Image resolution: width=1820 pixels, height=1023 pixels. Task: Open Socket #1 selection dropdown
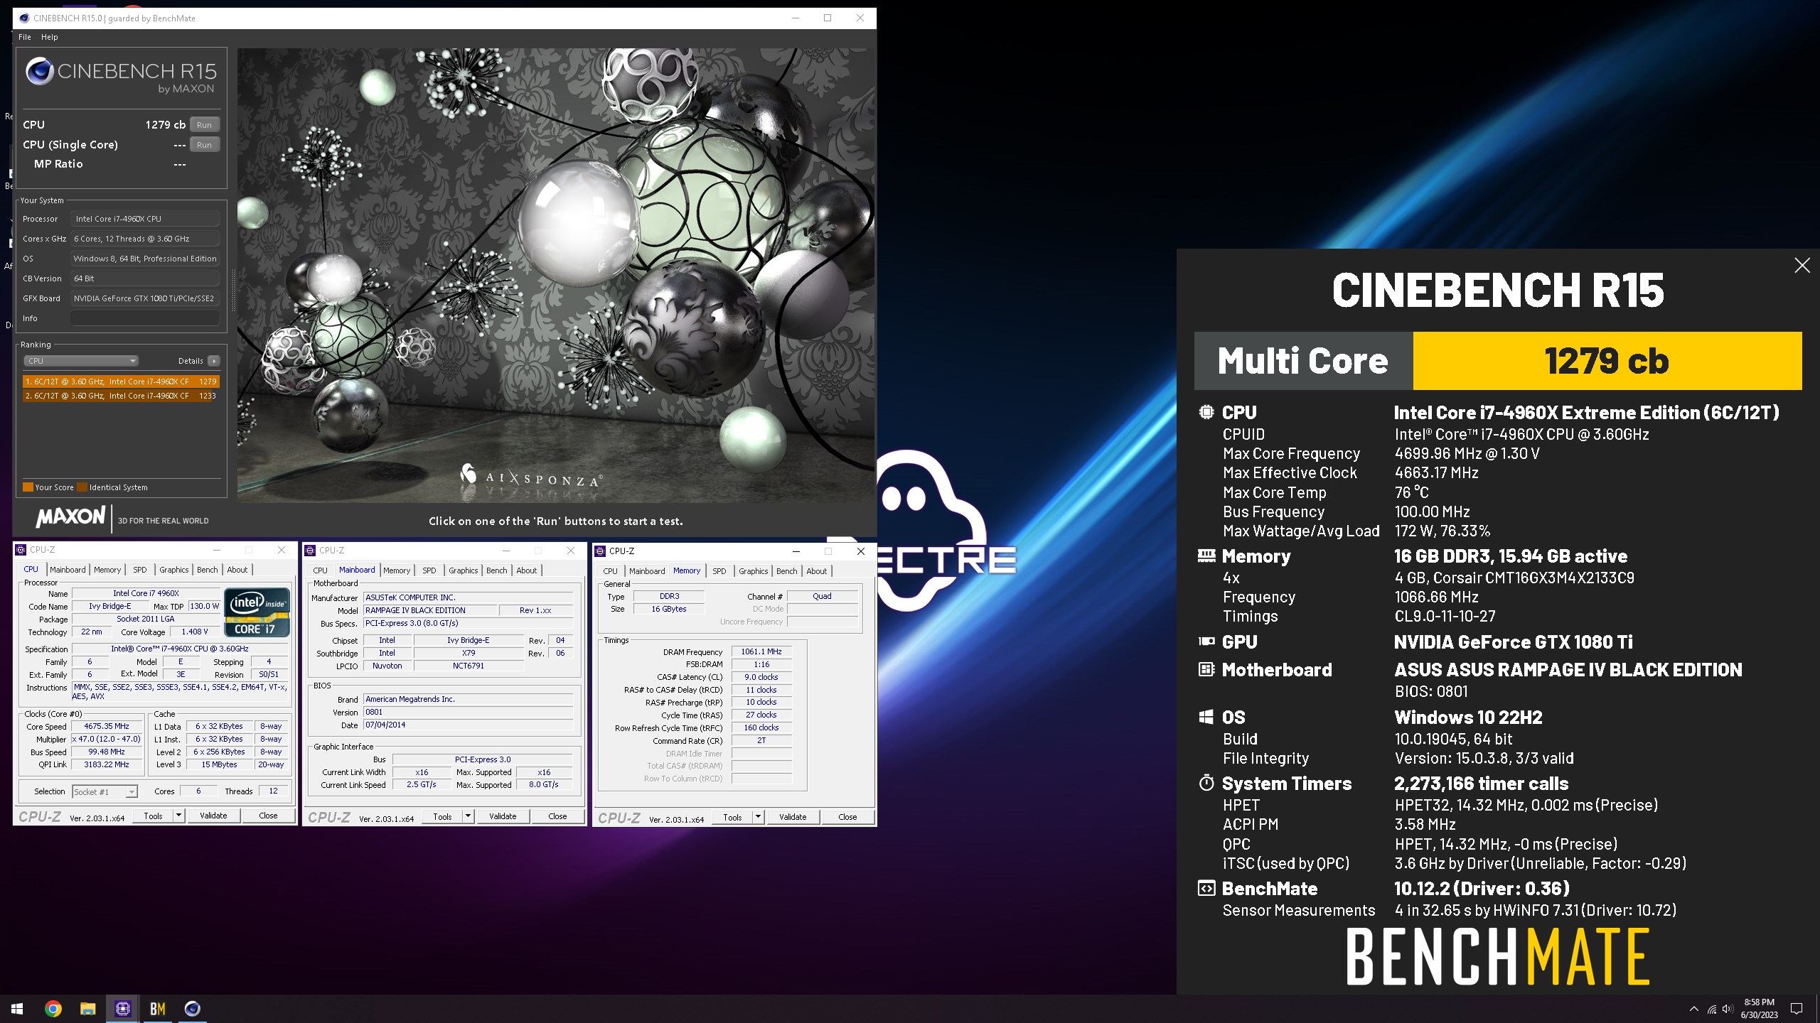point(104,791)
